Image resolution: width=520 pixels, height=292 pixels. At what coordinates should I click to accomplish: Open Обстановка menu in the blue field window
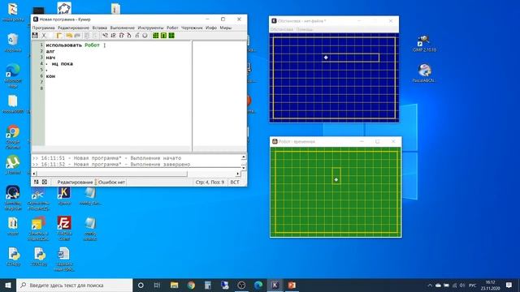282,29
